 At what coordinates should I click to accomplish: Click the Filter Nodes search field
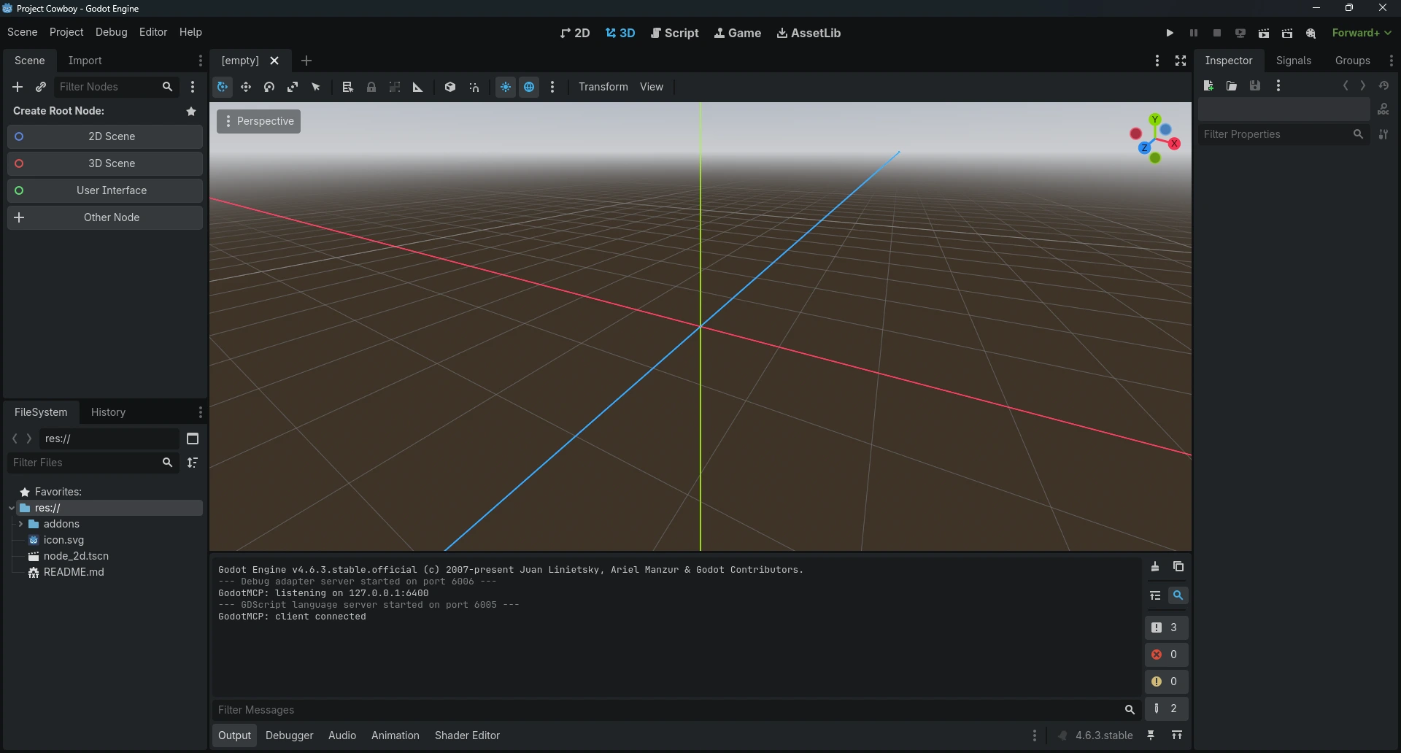[x=117, y=87]
